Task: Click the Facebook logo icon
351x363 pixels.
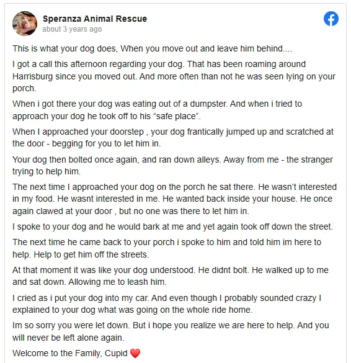Action: [x=331, y=19]
